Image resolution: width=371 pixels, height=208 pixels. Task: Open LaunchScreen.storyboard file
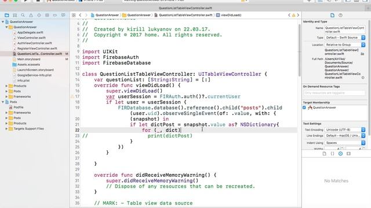pos(35,70)
